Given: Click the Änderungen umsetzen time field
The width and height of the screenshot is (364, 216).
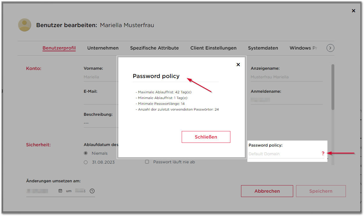Looking at the screenshot, I should (81, 191).
